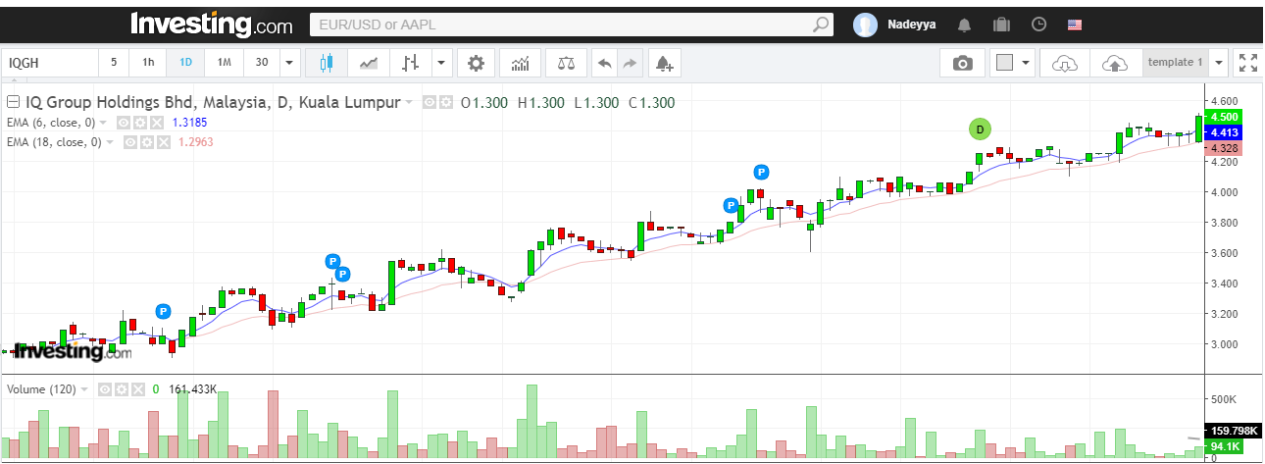Image resolution: width=1265 pixels, height=464 pixels.
Task: Open more chart styles dropdown arrow
Action: click(x=441, y=63)
